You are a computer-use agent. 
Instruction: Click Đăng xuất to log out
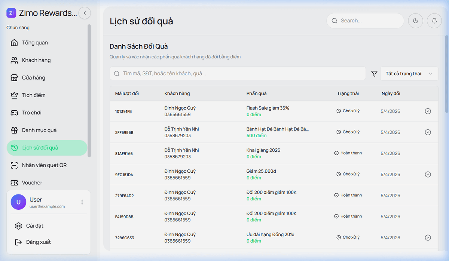(38, 242)
